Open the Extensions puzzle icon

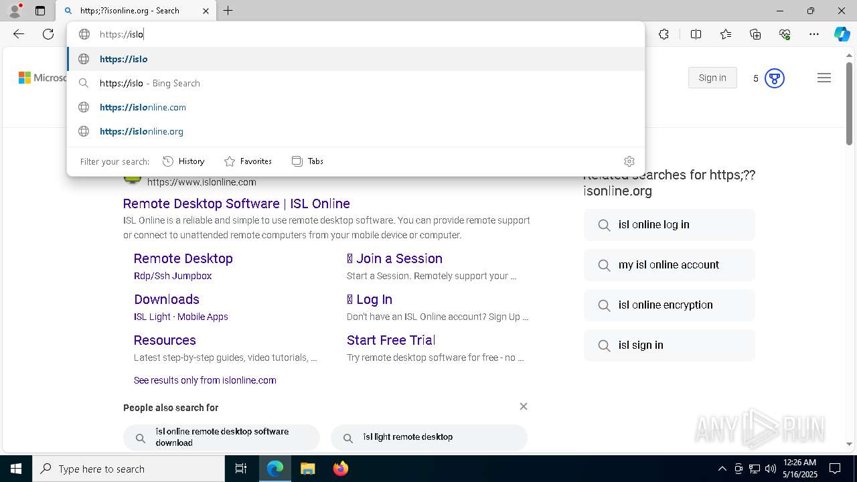pyautogui.click(x=664, y=34)
